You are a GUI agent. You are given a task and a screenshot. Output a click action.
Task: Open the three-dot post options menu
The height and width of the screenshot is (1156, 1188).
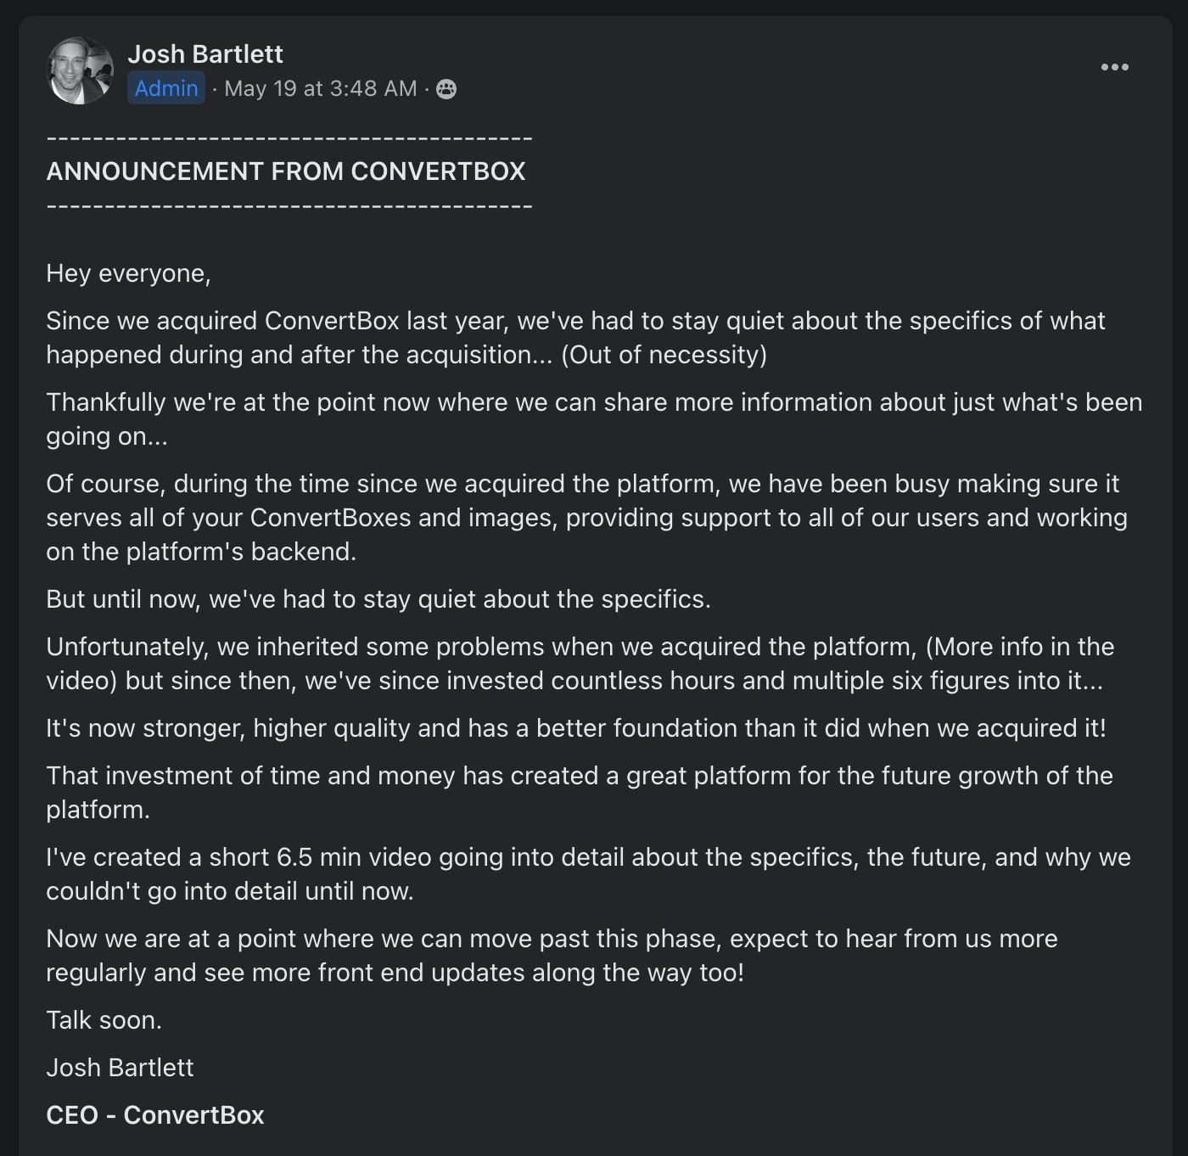[1114, 67]
